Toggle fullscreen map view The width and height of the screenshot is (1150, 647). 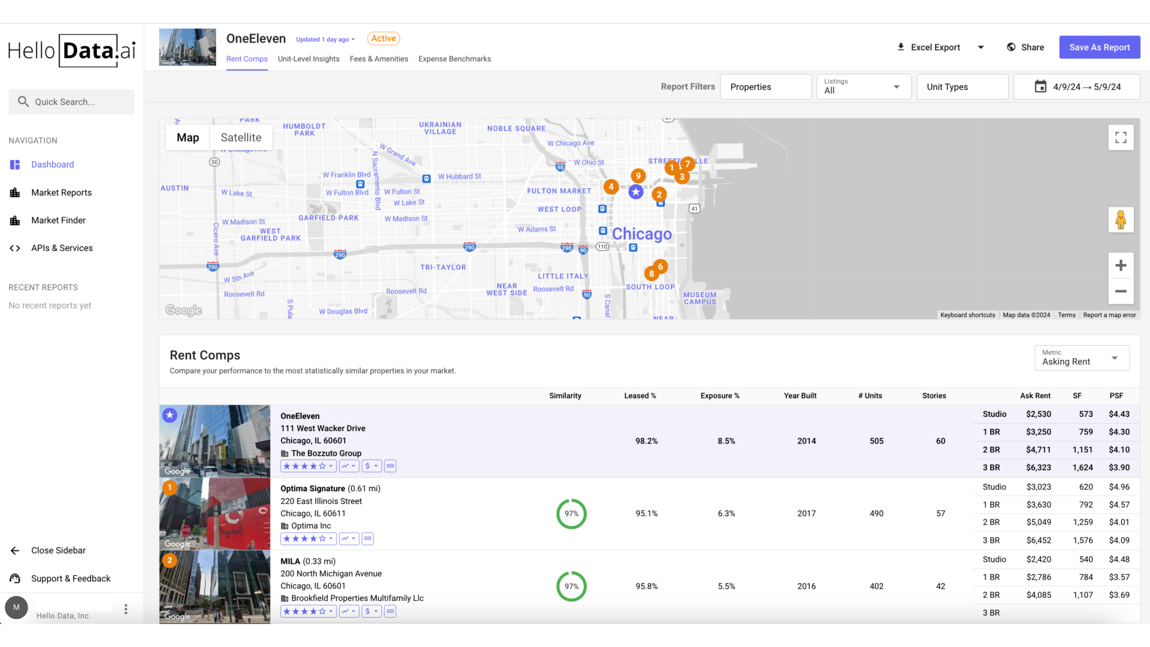coord(1121,138)
